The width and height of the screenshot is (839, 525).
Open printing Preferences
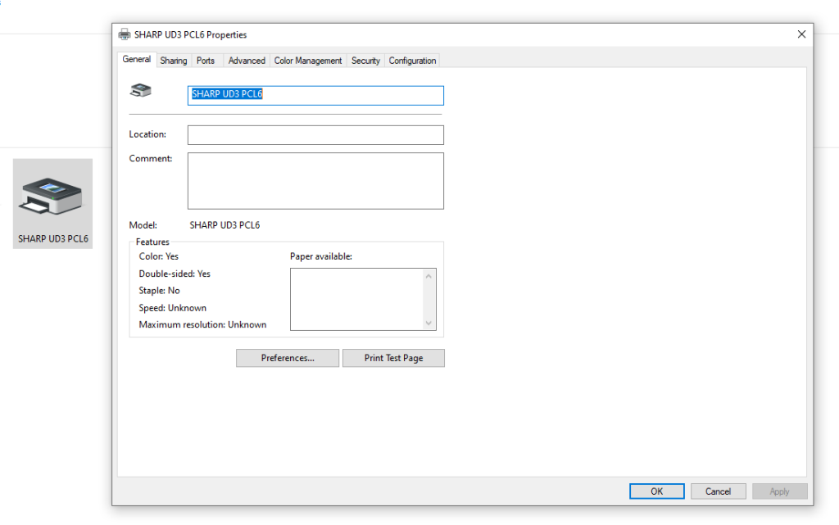pyautogui.click(x=287, y=358)
